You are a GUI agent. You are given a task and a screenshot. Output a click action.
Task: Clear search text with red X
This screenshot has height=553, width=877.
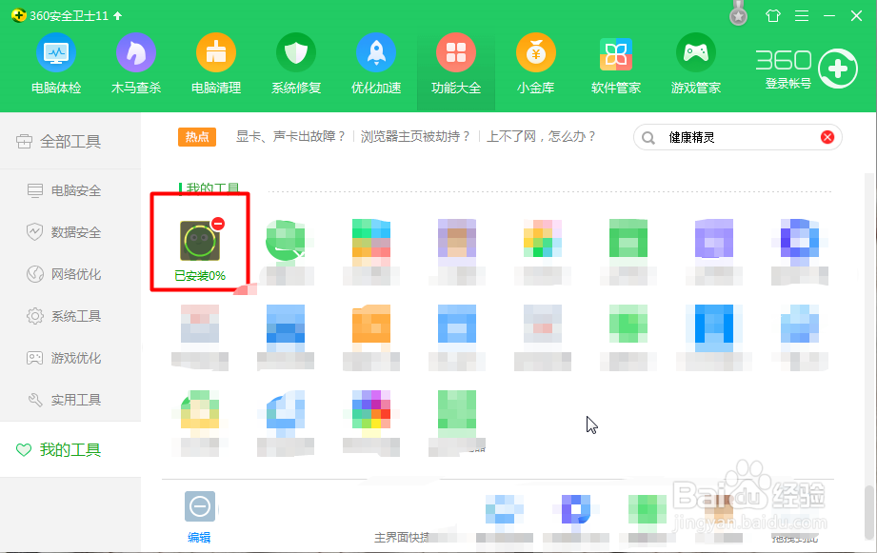tap(827, 137)
